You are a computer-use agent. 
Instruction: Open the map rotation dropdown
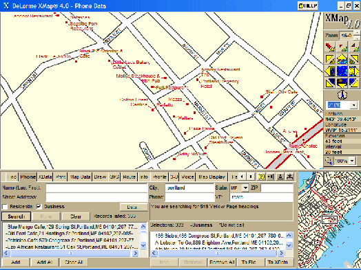(x=354, y=105)
